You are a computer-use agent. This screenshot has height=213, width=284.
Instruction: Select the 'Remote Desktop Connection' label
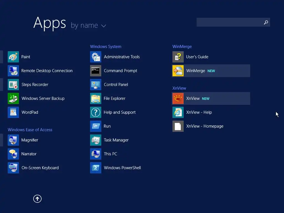tap(47, 71)
